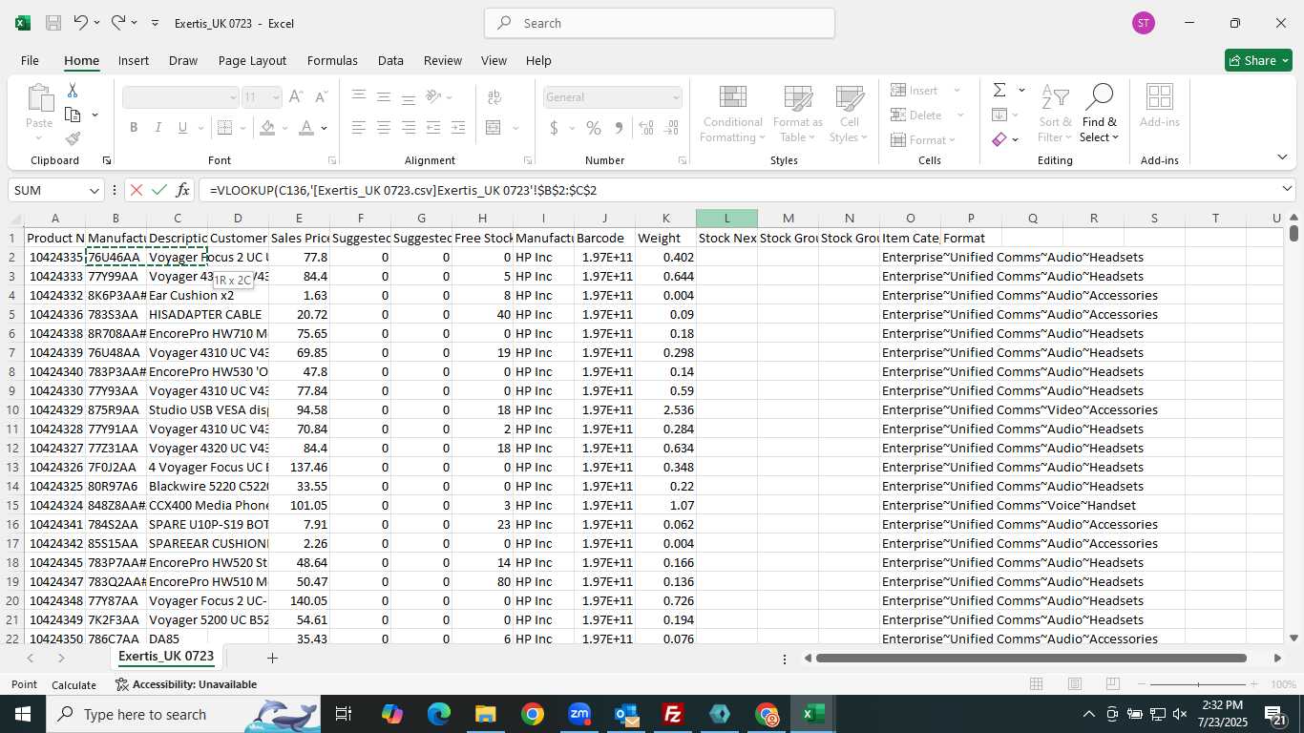This screenshot has width=1304, height=733.
Task: Open Zoom app from taskbar
Action: (x=579, y=714)
